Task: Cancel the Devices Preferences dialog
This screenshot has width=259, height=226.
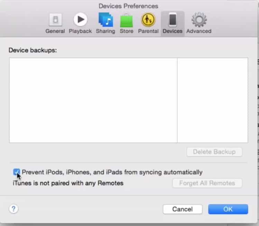Action: (x=183, y=209)
